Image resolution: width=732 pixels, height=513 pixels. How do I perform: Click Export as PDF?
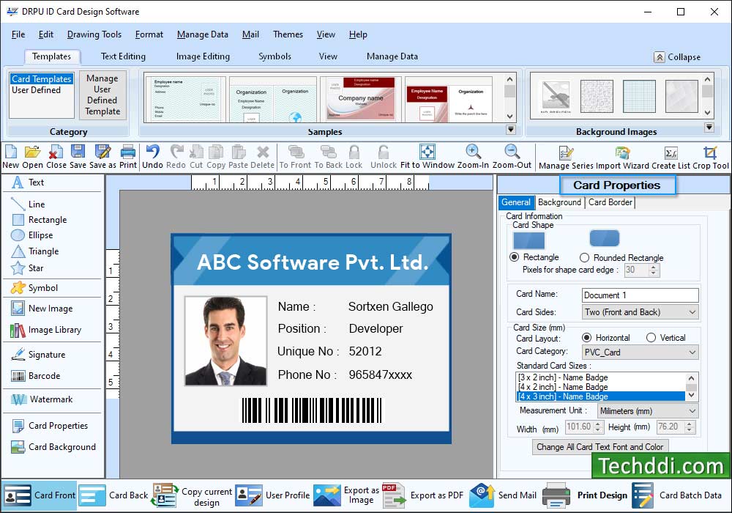423,495
